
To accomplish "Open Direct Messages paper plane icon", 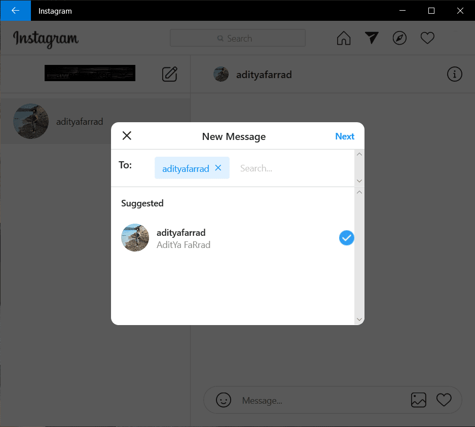I will point(372,38).
